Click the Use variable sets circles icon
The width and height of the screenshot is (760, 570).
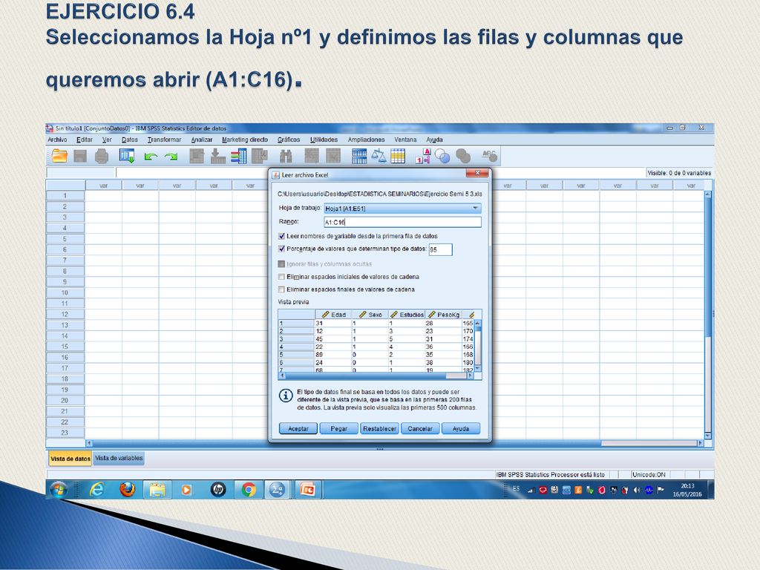(x=442, y=156)
